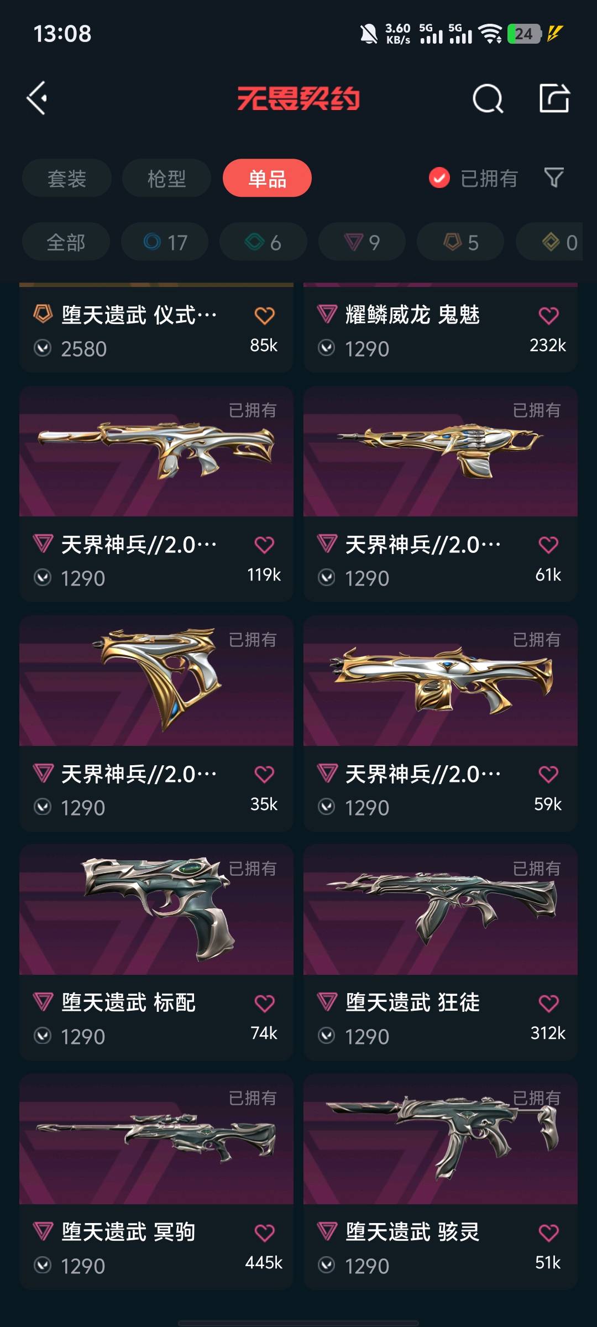Filter by orange tier showing 5
The height and width of the screenshot is (1327, 597).
click(x=460, y=242)
